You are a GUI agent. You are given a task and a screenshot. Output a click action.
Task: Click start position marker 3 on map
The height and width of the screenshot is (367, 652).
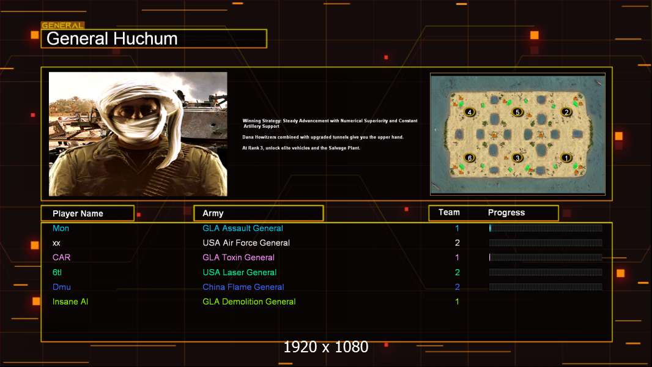click(517, 158)
